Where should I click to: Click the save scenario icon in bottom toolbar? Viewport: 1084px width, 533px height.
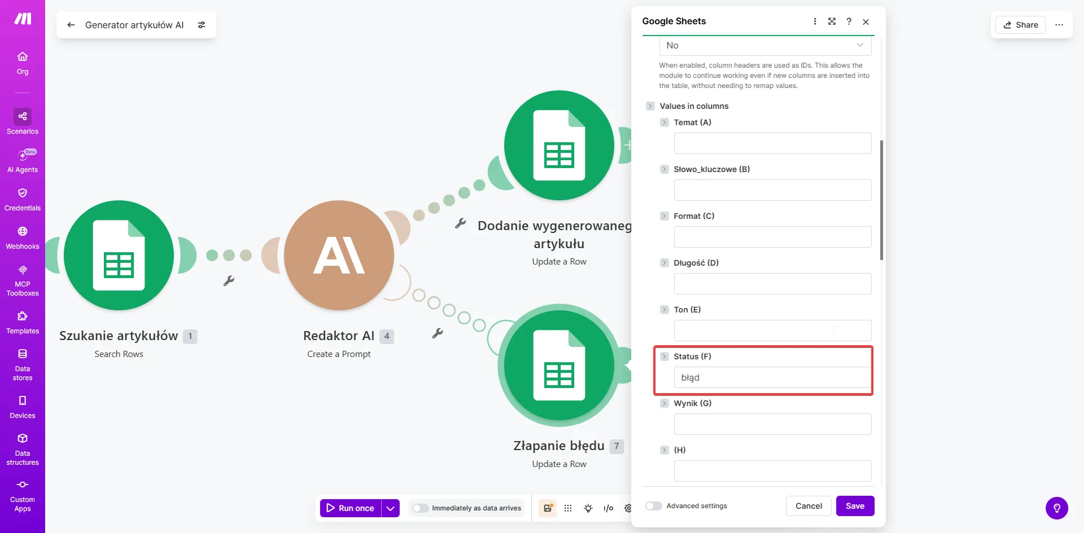pyautogui.click(x=548, y=508)
